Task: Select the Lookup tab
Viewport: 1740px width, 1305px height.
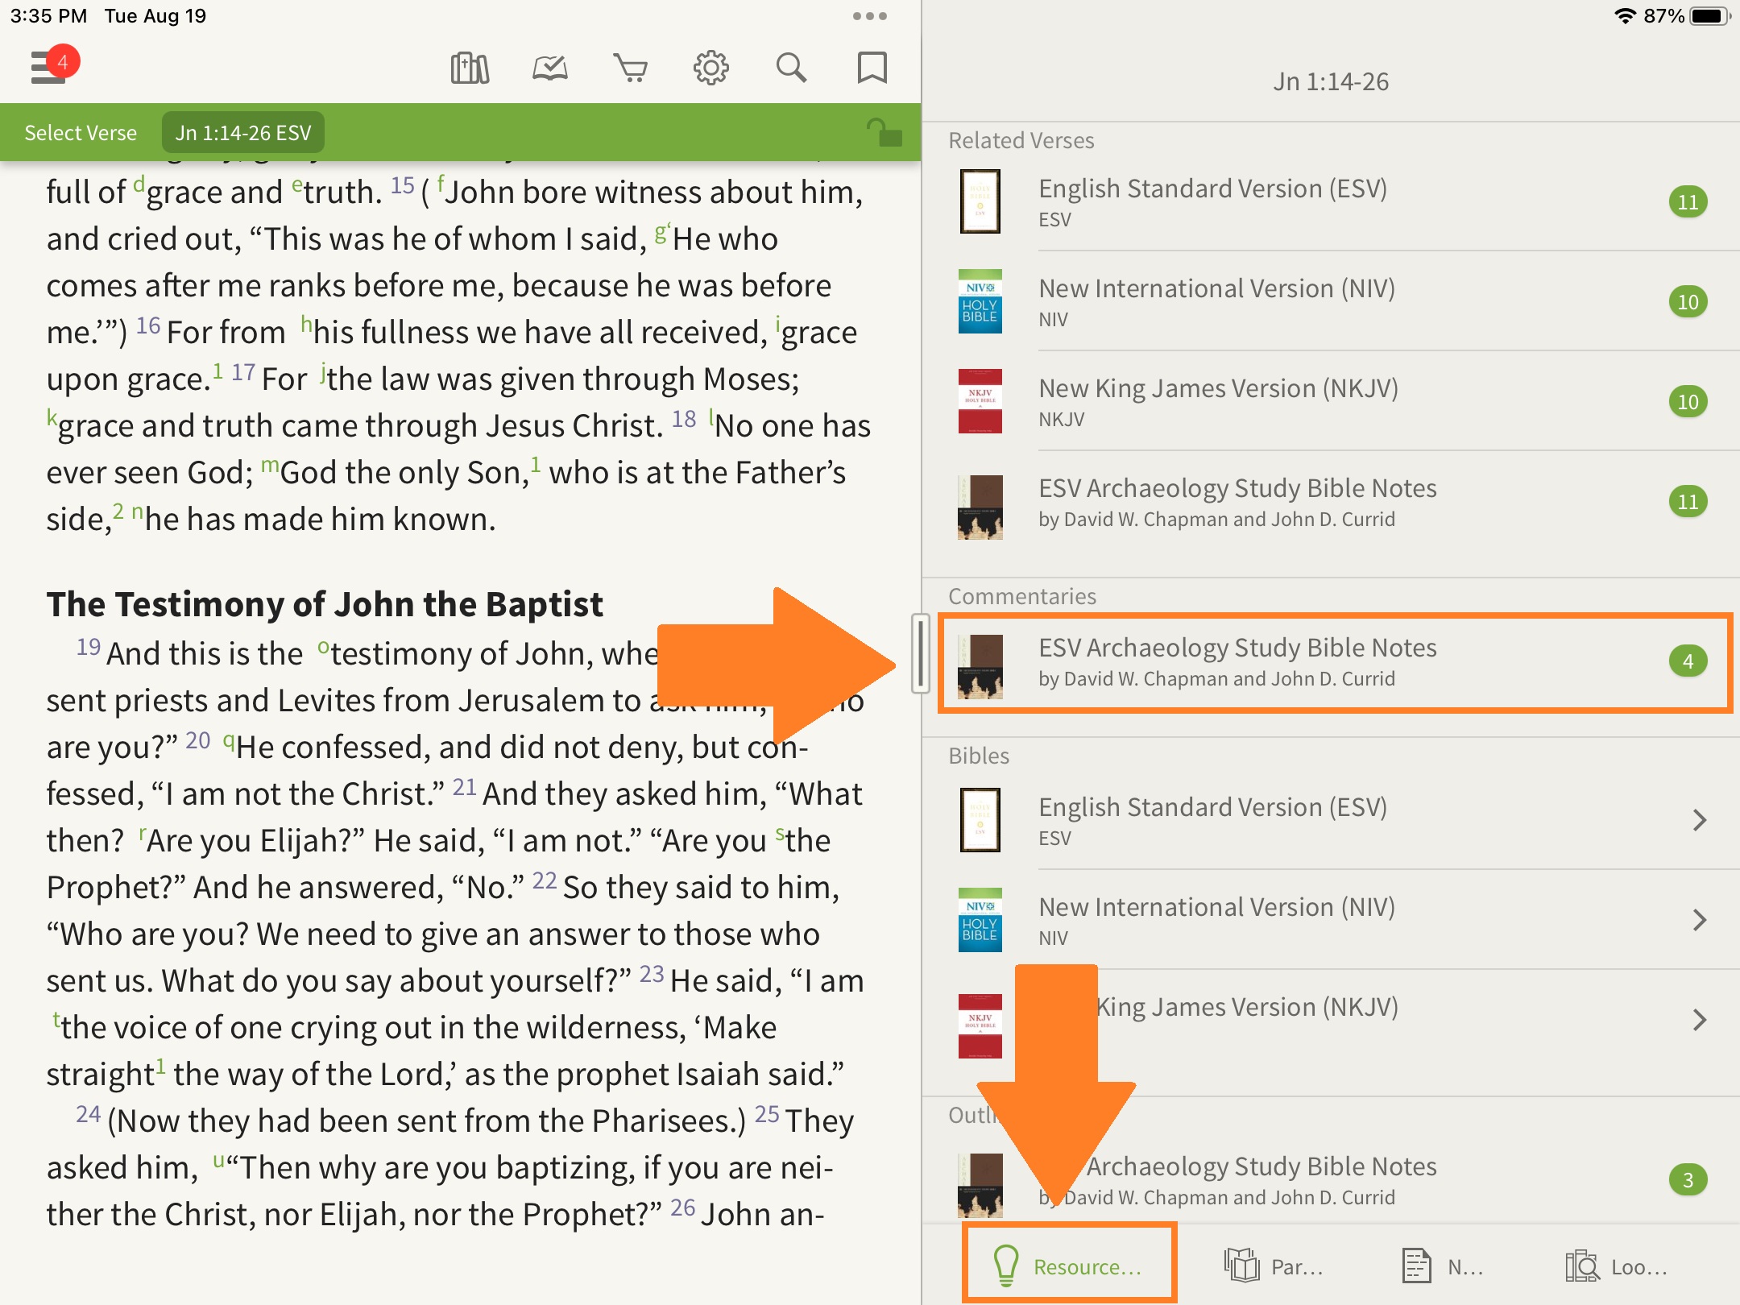Action: (1616, 1266)
